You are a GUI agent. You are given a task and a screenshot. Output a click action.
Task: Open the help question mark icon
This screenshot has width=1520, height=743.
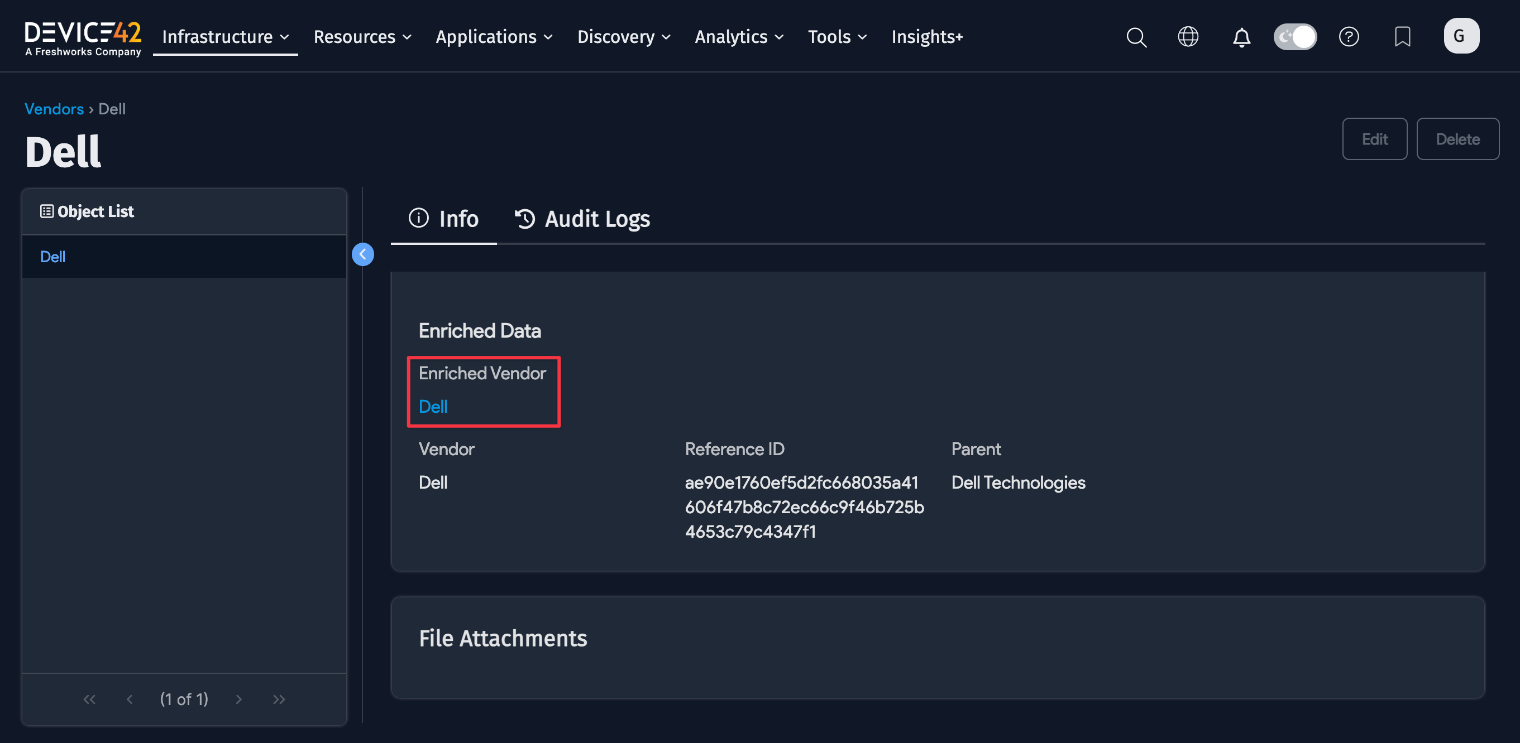(1349, 37)
